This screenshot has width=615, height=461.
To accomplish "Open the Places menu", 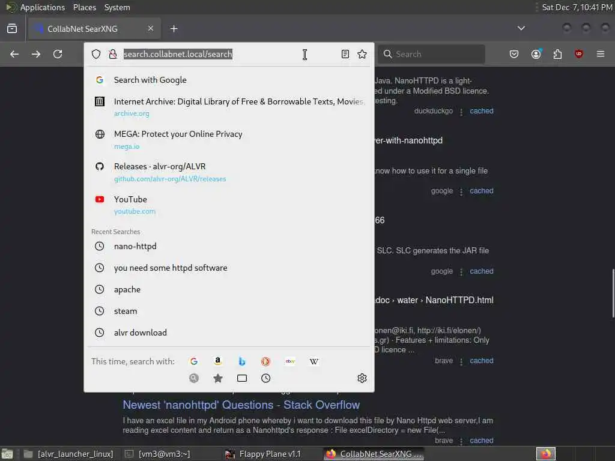I will (x=85, y=7).
